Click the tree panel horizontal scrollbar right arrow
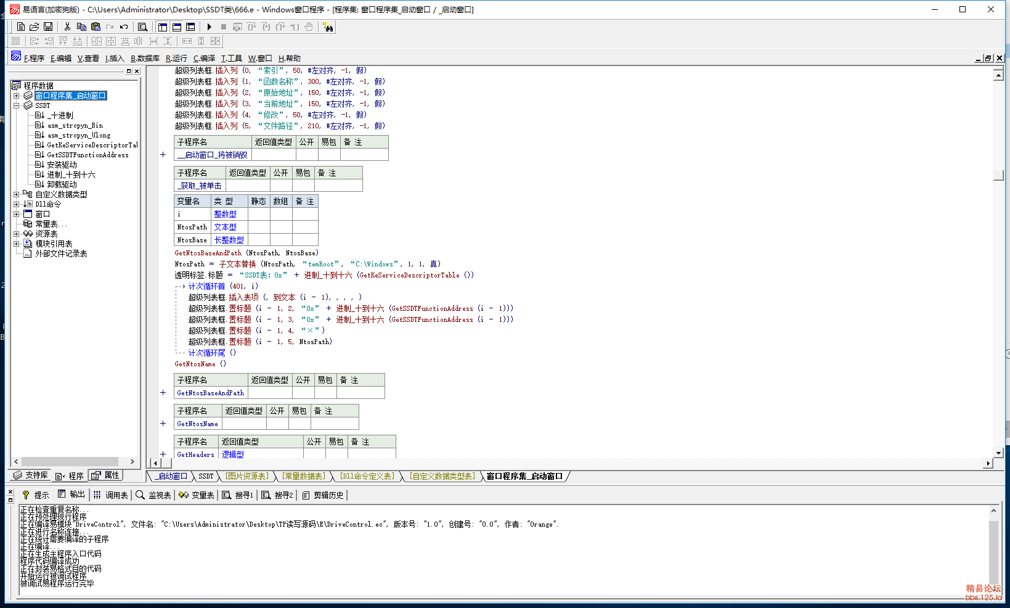The height and width of the screenshot is (608, 1010). pos(132,461)
